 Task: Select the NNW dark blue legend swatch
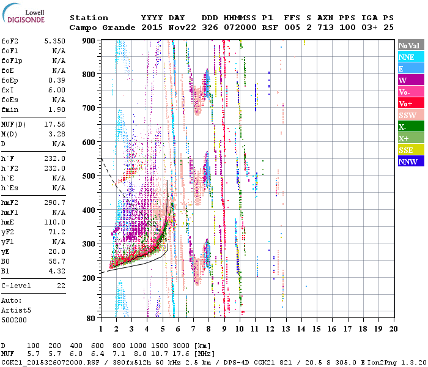click(x=411, y=161)
